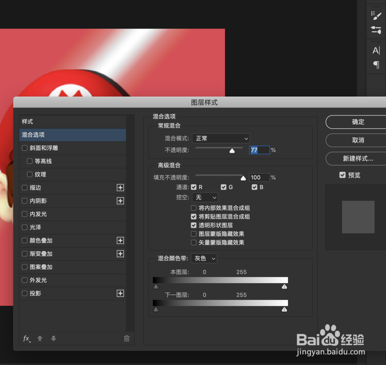Enable the 描边 checkbox

pyautogui.click(x=25, y=188)
